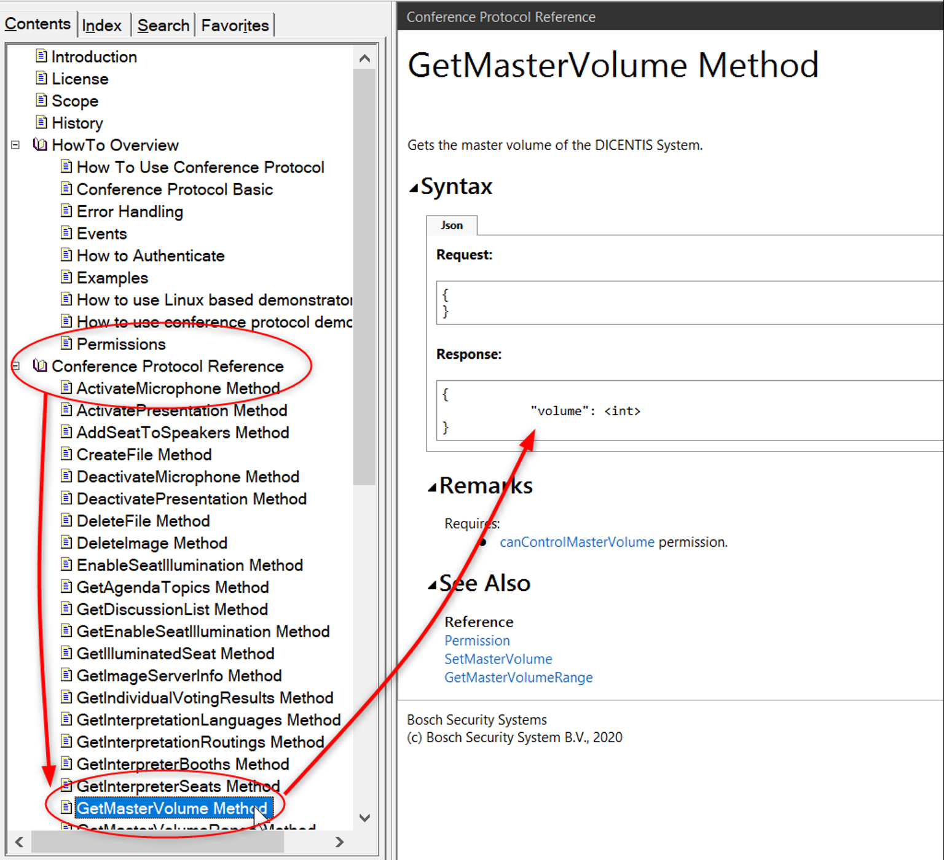Click the book icon beside HowTo Overview
Screen dimensions: 944x860
coord(40,145)
